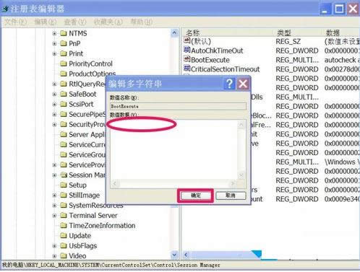
Task: Select the PriorityControl tree label
Action: (x=90, y=63)
